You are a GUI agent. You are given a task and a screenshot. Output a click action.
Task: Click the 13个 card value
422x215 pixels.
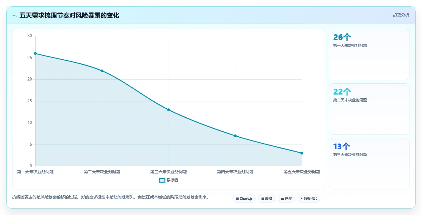click(x=342, y=146)
